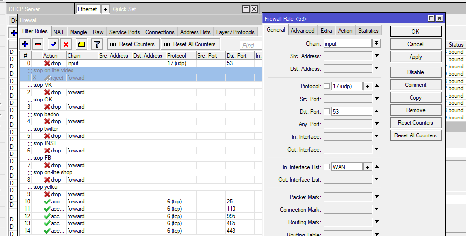Image resolution: width=466 pixels, height=236 pixels.
Task: Open the Ethernet dropdown in Quick Set
Action: [105, 9]
